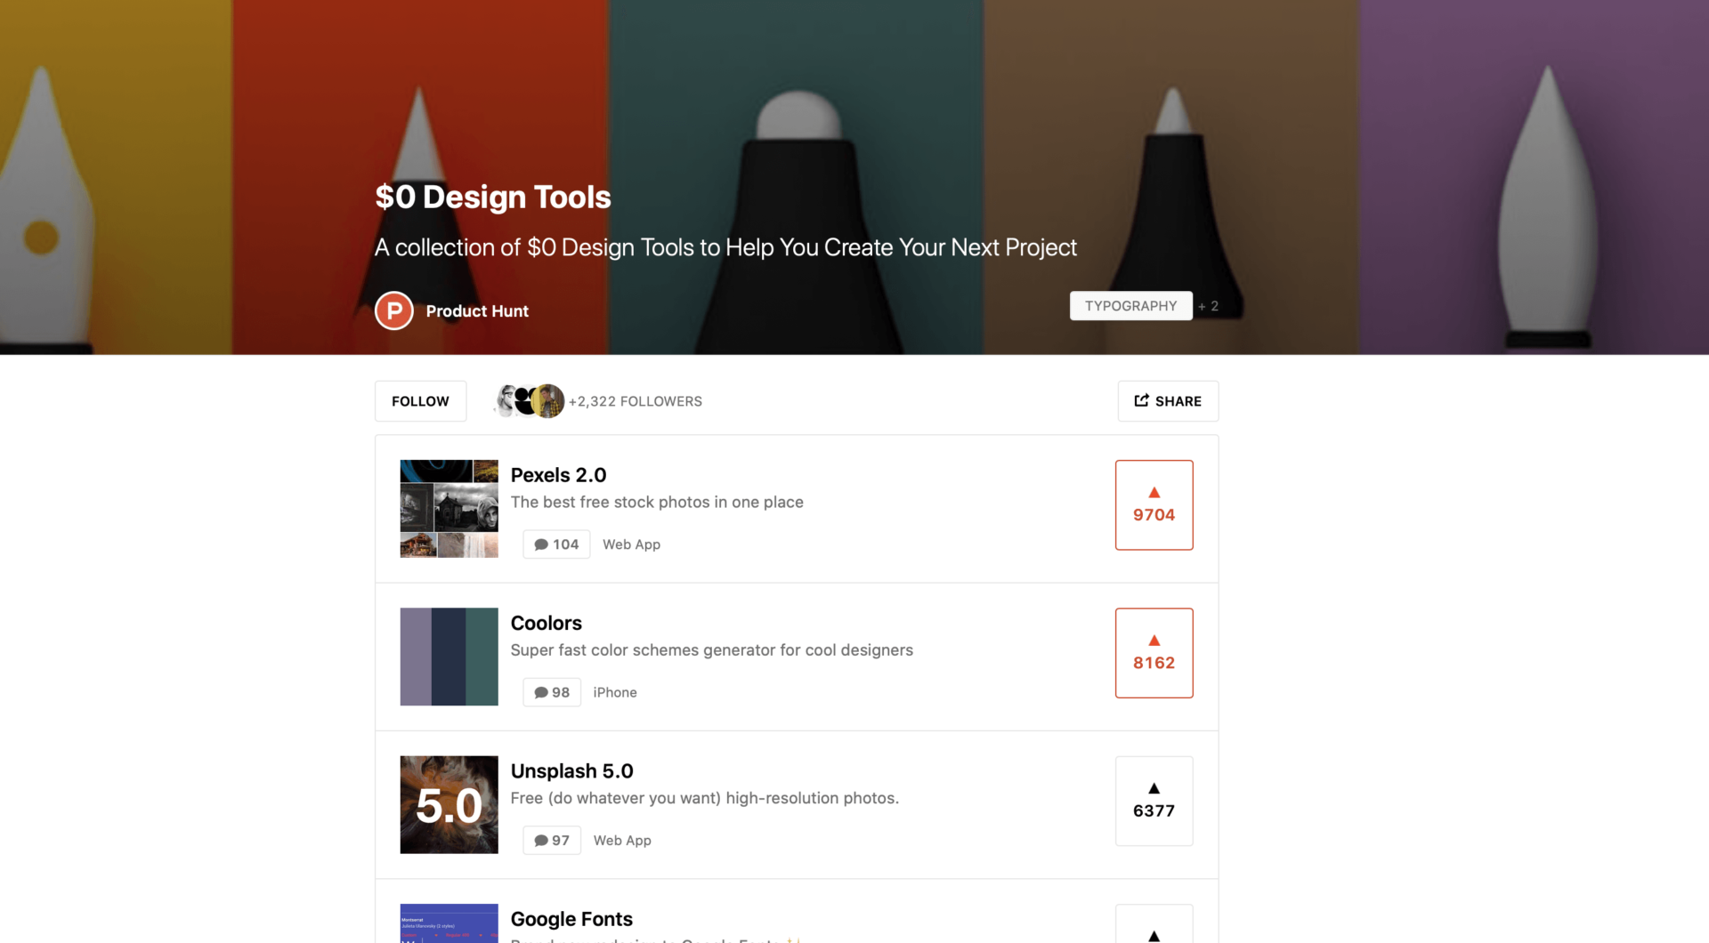Click the Product Hunt logo icon
The image size is (1709, 943).
point(393,310)
